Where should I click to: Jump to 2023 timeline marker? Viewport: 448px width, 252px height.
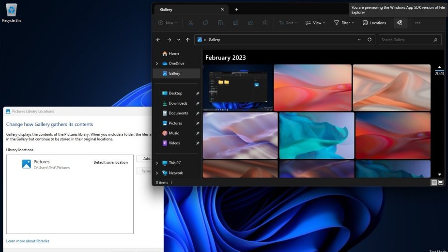(439, 74)
